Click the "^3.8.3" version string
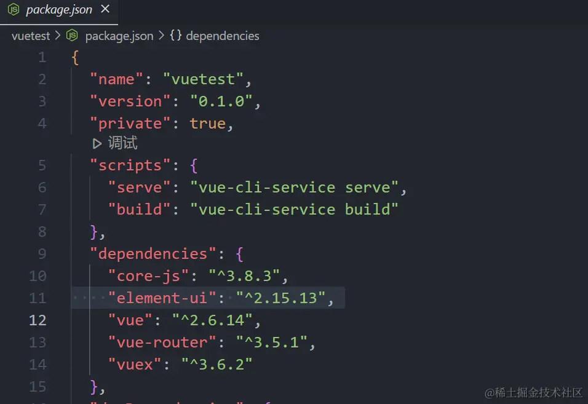Viewport: 588px width, 404px height. pyautogui.click(x=244, y=276)
